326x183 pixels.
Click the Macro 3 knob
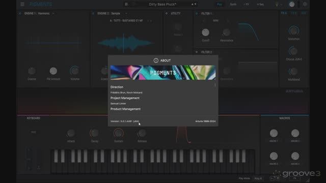(274, 156)
